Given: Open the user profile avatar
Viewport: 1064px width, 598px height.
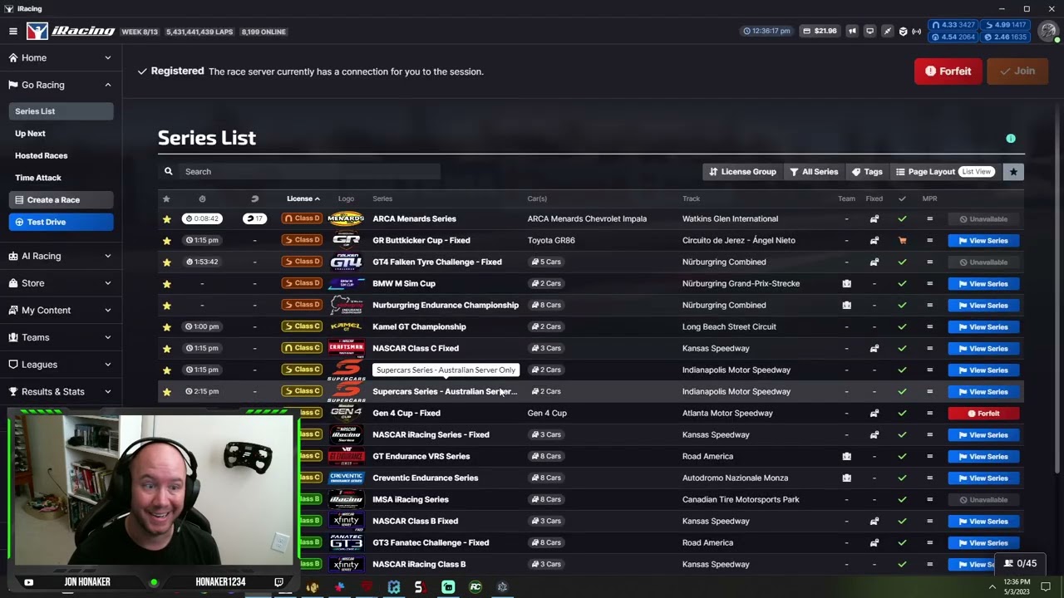Looking at the screenshot, I should coord(1047,32).
